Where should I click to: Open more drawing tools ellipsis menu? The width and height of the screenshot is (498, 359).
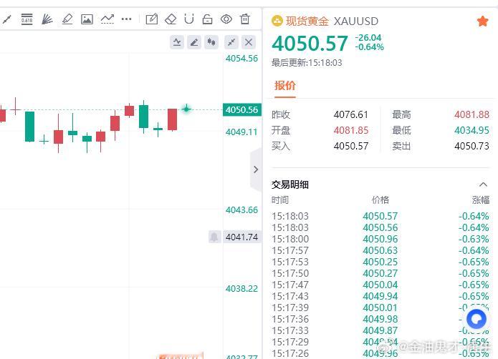[x=126, y=19]
